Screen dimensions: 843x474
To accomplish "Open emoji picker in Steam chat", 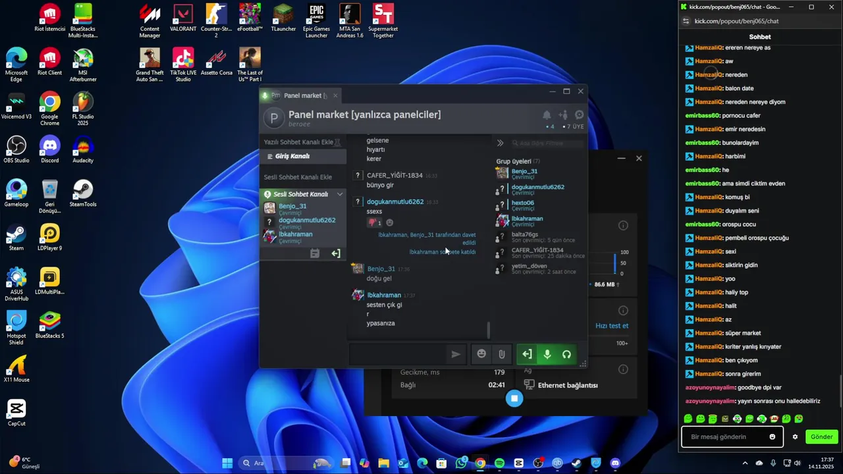I will (481, 354).
